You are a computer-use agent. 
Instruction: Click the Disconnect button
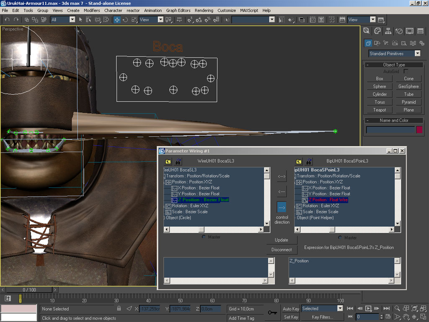pos(282,249)
